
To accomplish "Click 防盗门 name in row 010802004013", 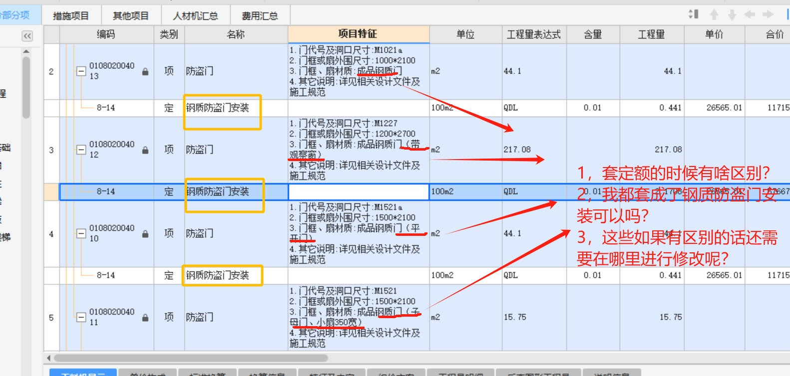I will pos(200,71).
